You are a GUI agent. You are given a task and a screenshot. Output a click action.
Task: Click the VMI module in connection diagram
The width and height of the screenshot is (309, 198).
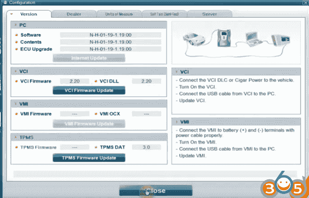click(x=280, y=40)
